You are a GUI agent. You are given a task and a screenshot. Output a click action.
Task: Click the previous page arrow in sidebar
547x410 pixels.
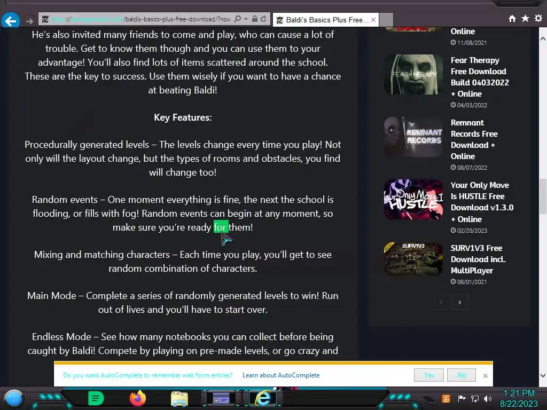(x=441, y=302)
